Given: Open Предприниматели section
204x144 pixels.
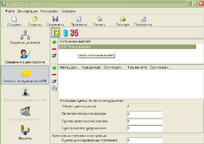Looking at the screenshot, I should (25, 114).
